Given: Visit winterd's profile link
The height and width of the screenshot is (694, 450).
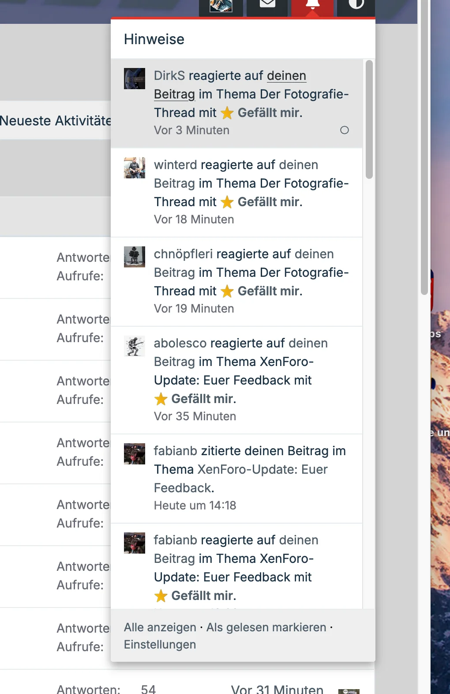Looking at the screenshot, I should [x=176, y=165].
